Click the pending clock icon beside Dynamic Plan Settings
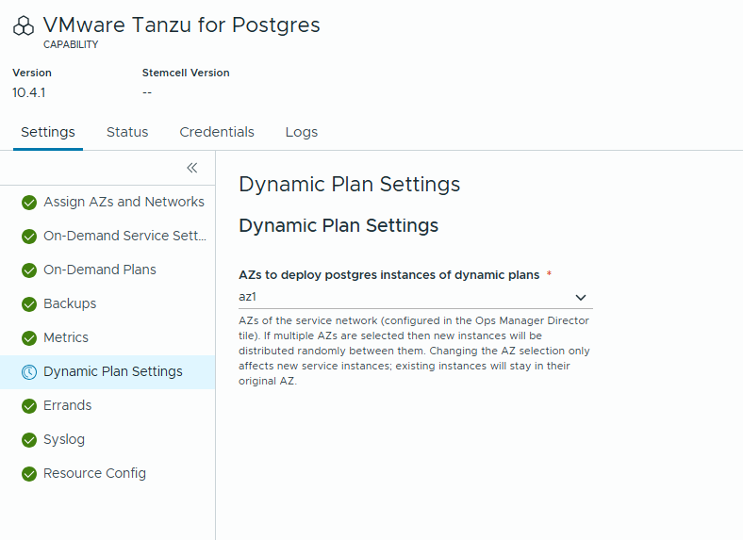The width and height of the screenshot is (743, 540). [x=29, y=372]
